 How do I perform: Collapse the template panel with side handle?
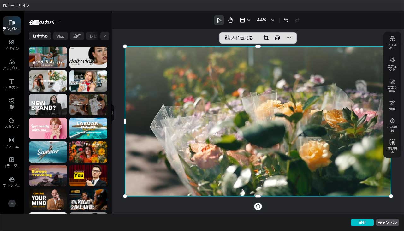(x=113, y=113)
